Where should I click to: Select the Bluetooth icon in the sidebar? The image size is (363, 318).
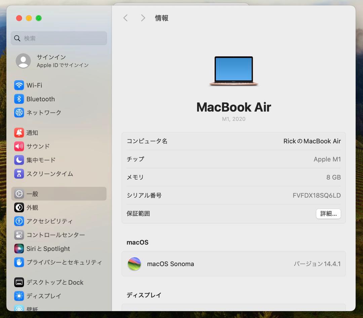click(x=19, y=99)
